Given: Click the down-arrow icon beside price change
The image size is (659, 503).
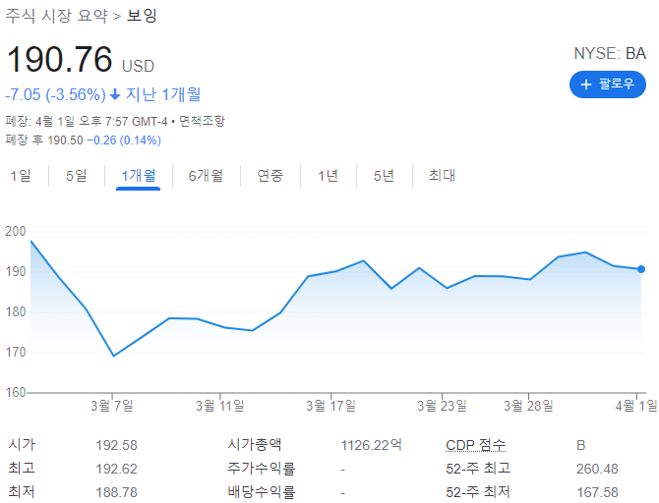Looking at the screenshot, I should 115,95.
